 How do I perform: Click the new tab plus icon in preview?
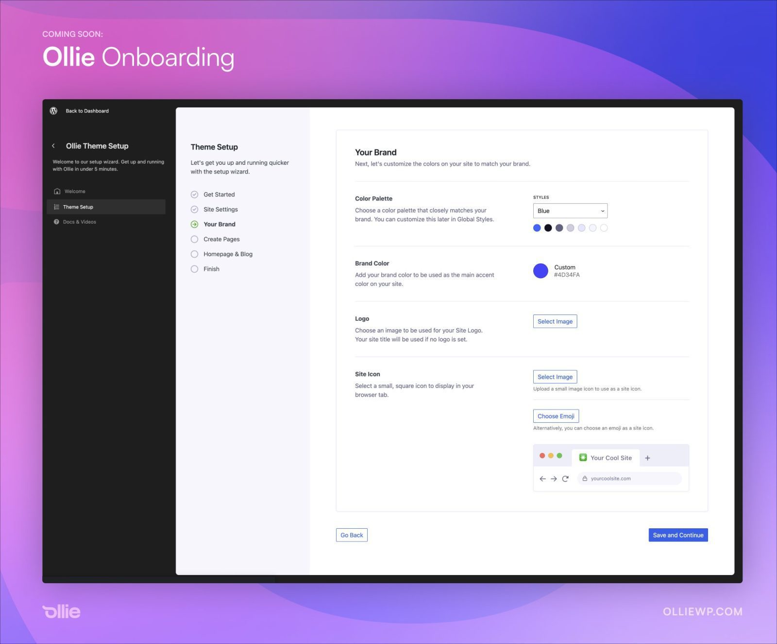pos(647,458)
